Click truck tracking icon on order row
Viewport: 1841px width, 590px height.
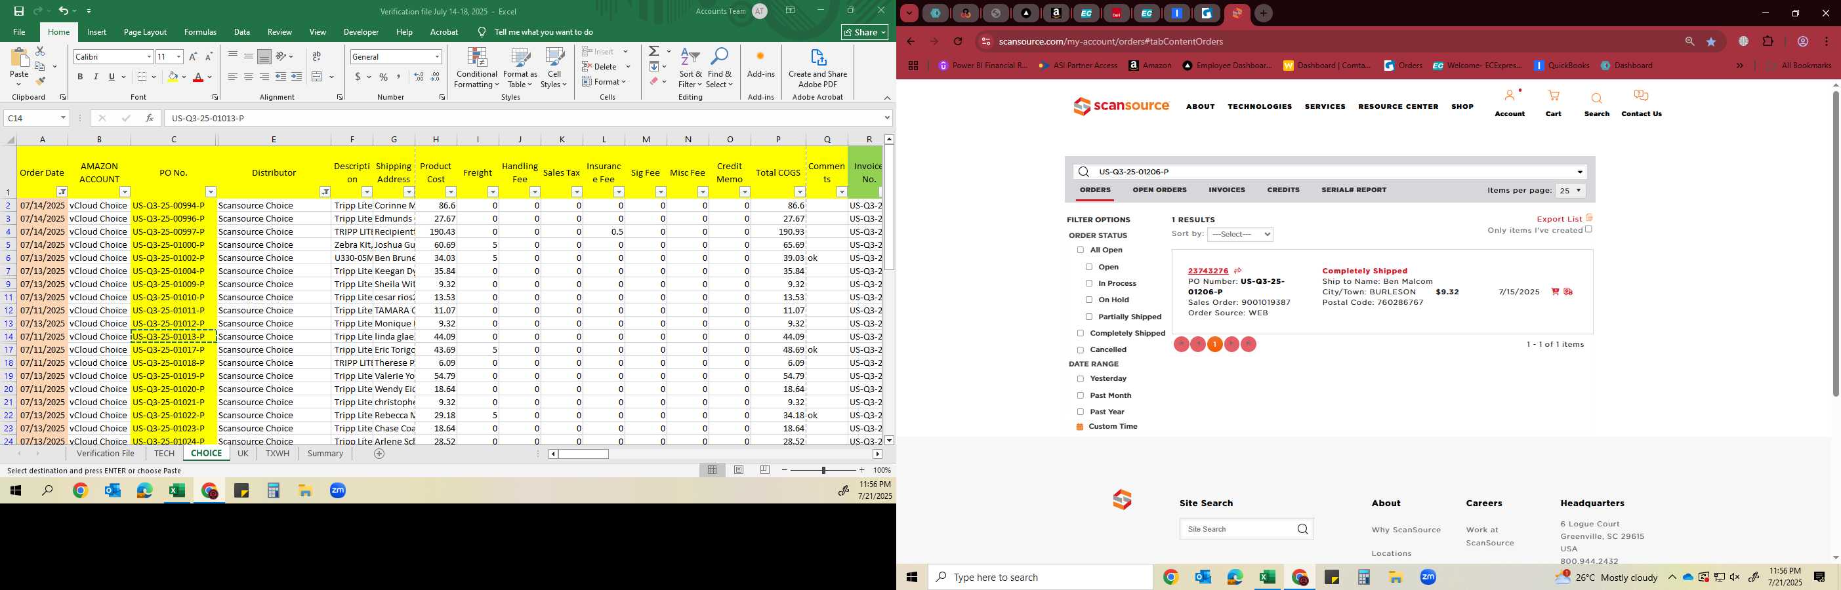point(1568,292)
